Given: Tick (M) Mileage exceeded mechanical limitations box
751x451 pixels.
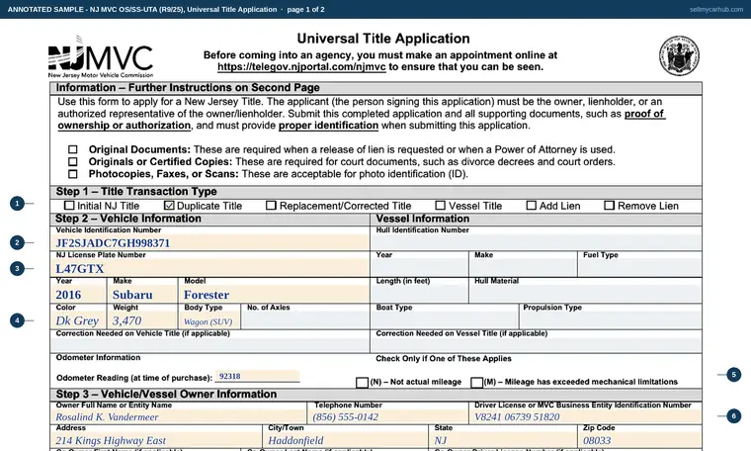Looking at the screenshot, I should pyautogui.click(x=476, y=383).
